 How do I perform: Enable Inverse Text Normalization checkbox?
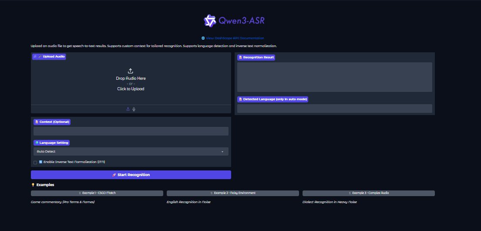(x=35, y=162)
